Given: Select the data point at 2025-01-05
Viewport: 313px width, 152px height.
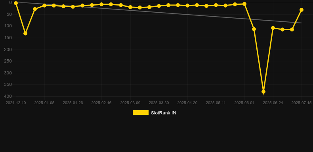Looking at the screenshot, I should tap(44, 6).
